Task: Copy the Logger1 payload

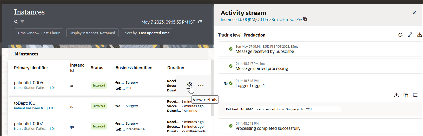Action: [406, 95]
